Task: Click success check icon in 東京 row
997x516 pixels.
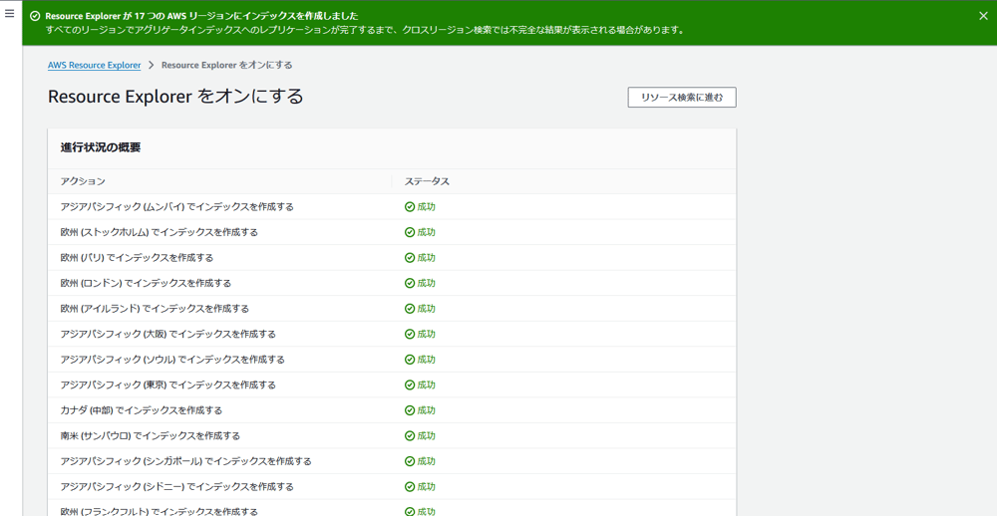Action: click(410, 385)
